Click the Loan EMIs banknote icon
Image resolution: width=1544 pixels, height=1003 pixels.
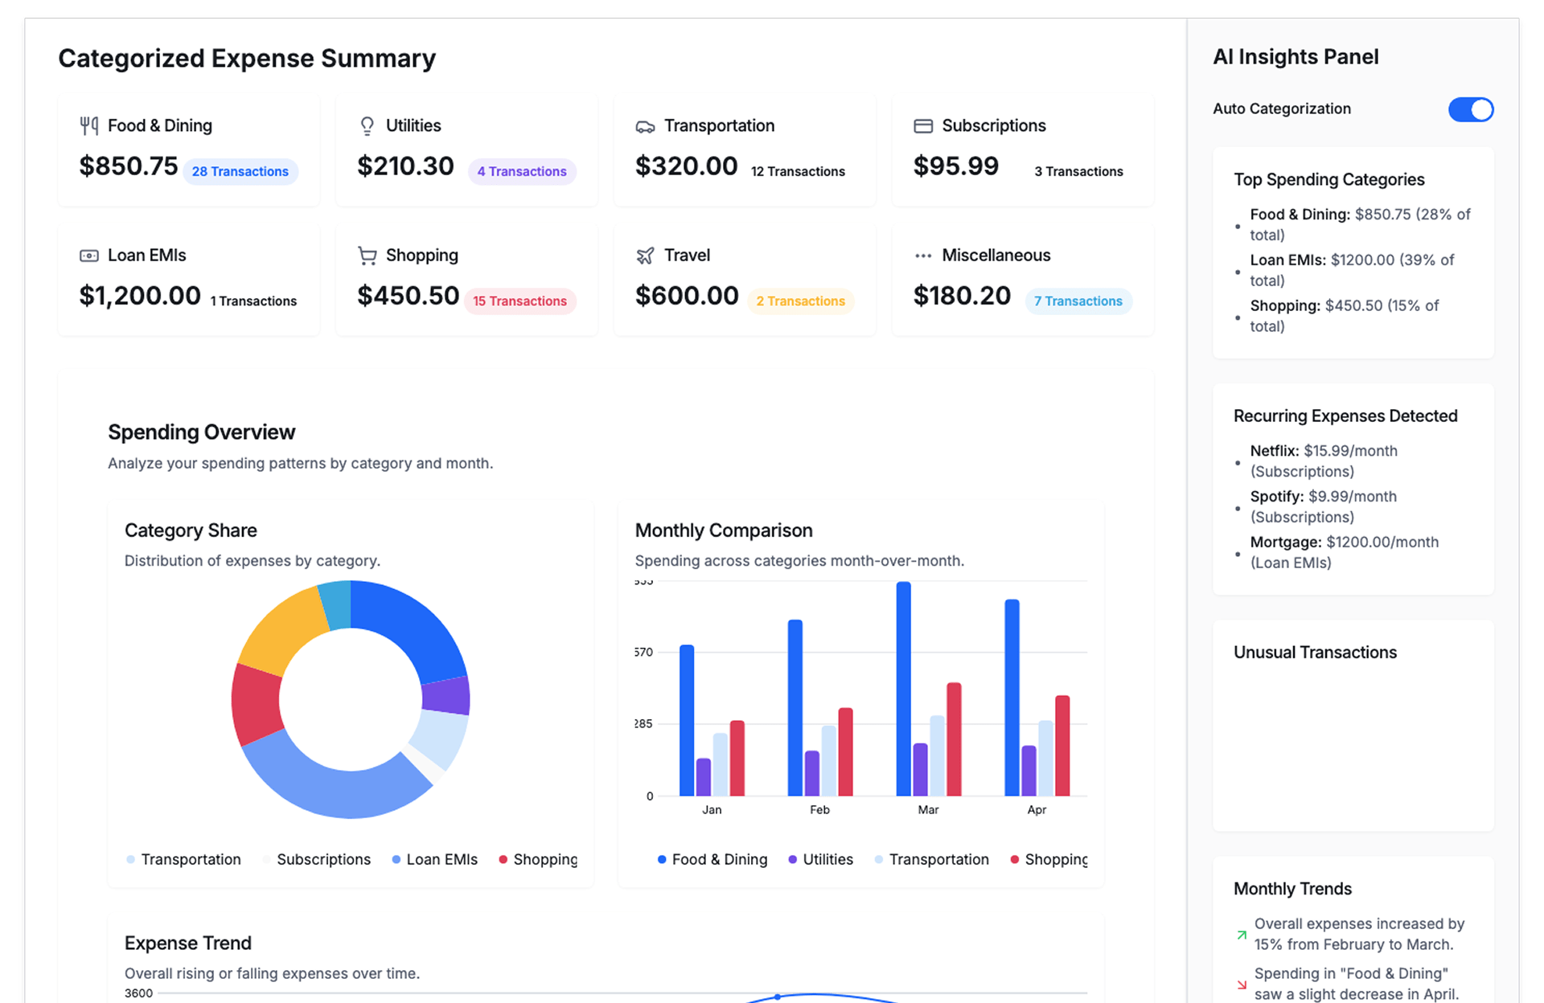(x=88, y=256)
